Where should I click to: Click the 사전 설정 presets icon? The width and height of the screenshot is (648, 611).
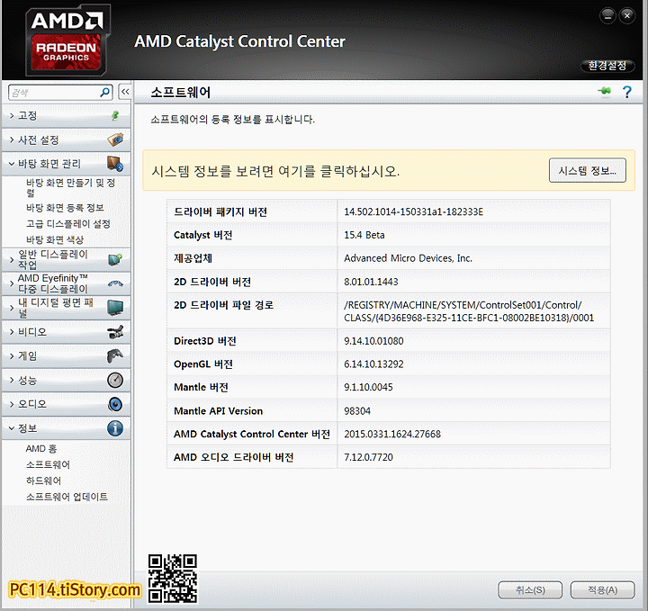(x=115, y=139)
